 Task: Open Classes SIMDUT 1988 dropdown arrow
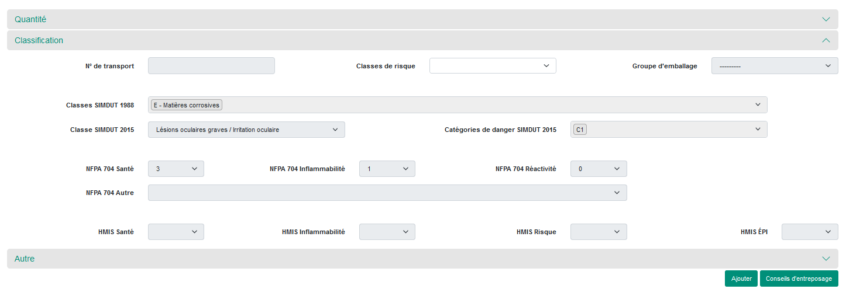758,105
